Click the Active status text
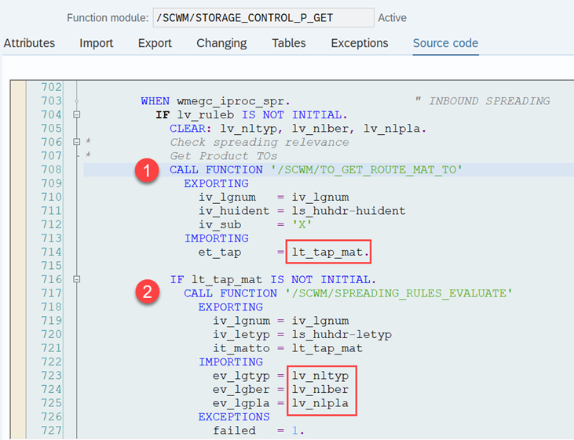Viewport: 574px width, 440px height. [x=392, y=17]
